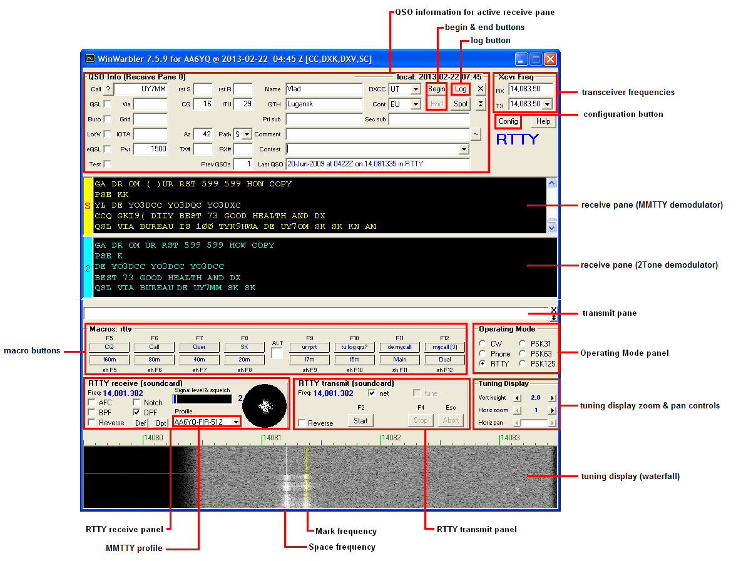The height and width of the screenshot is (561, 741).
Task: Decrease Vert height with left arrow
Action: [517, 398]
